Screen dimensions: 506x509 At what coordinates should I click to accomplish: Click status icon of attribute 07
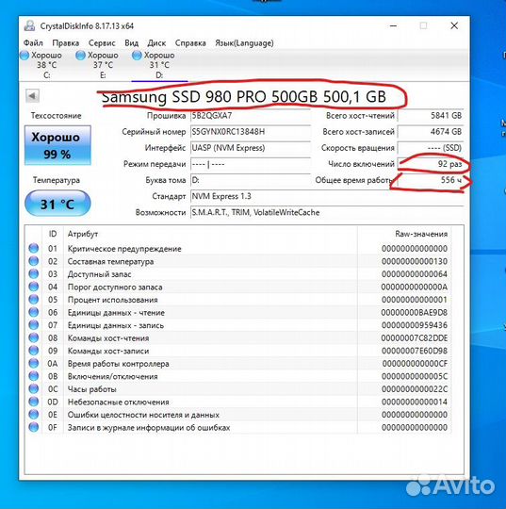coord(33,325)
